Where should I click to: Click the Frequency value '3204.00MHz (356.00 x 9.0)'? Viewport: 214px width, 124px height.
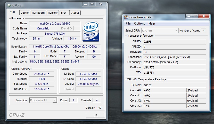[x=174, y=62]
